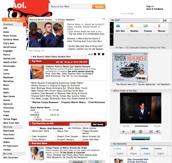Open Computer Checkup Premium promo link
The width and height of the screenshot is (172, 163).
pyautogui.click(x=140, y=48)
